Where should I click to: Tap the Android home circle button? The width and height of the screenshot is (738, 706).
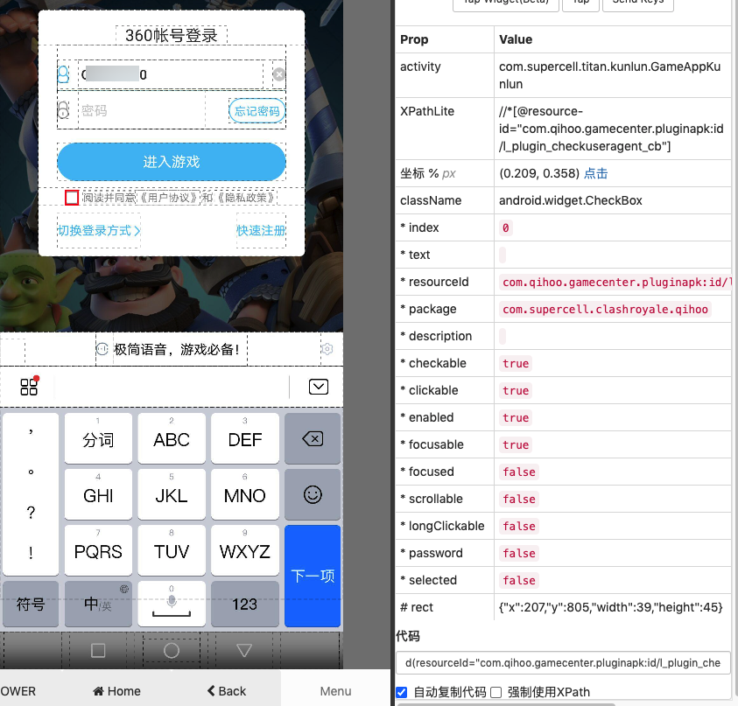(x=172, y=651)
